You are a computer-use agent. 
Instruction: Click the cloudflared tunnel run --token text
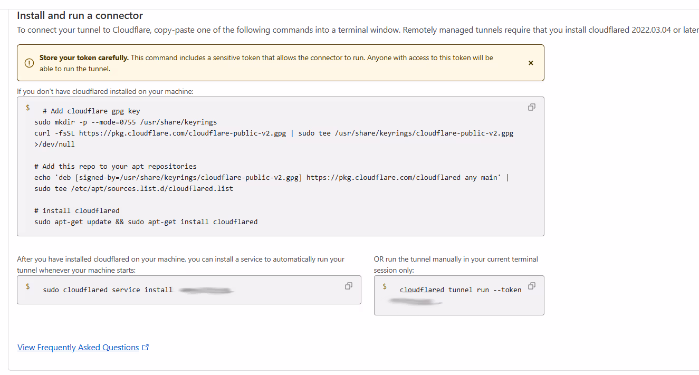click(460, 290)
